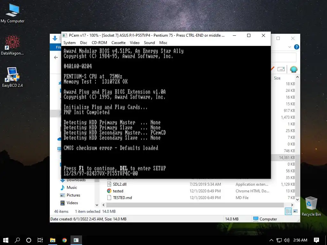Open Task View from the taskbar

40,240
